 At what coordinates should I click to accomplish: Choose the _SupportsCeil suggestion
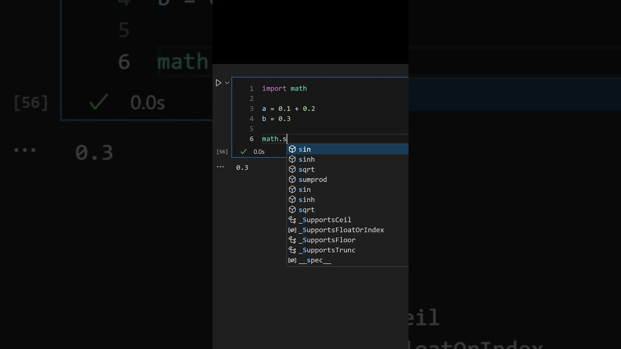348,220
